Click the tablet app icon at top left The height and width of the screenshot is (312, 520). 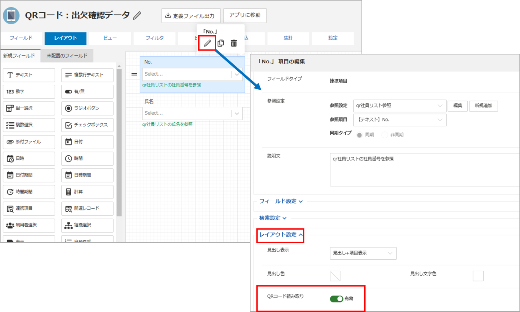click(11, 15)
